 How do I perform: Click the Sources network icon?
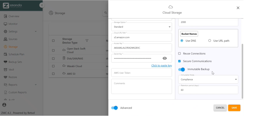(6, 39)
